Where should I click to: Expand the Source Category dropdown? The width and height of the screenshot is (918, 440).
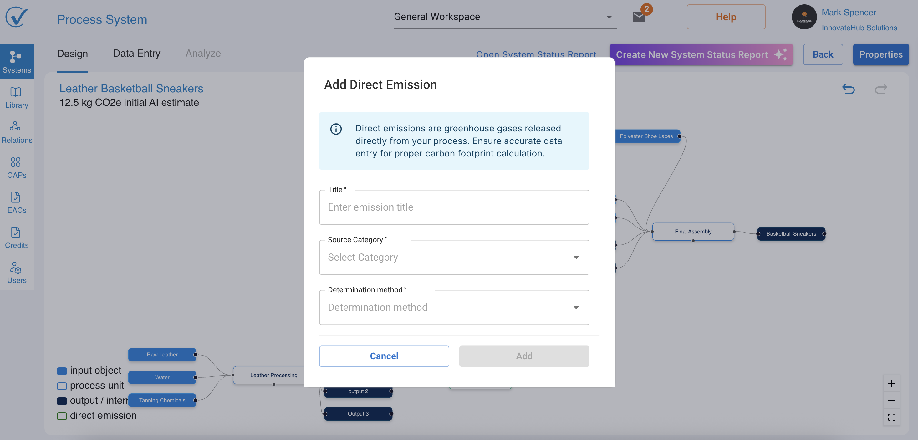(x=454, y=257)
